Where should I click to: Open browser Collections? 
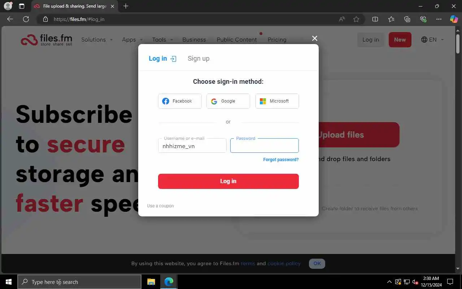pyautogui.click(x=407, y=19)
